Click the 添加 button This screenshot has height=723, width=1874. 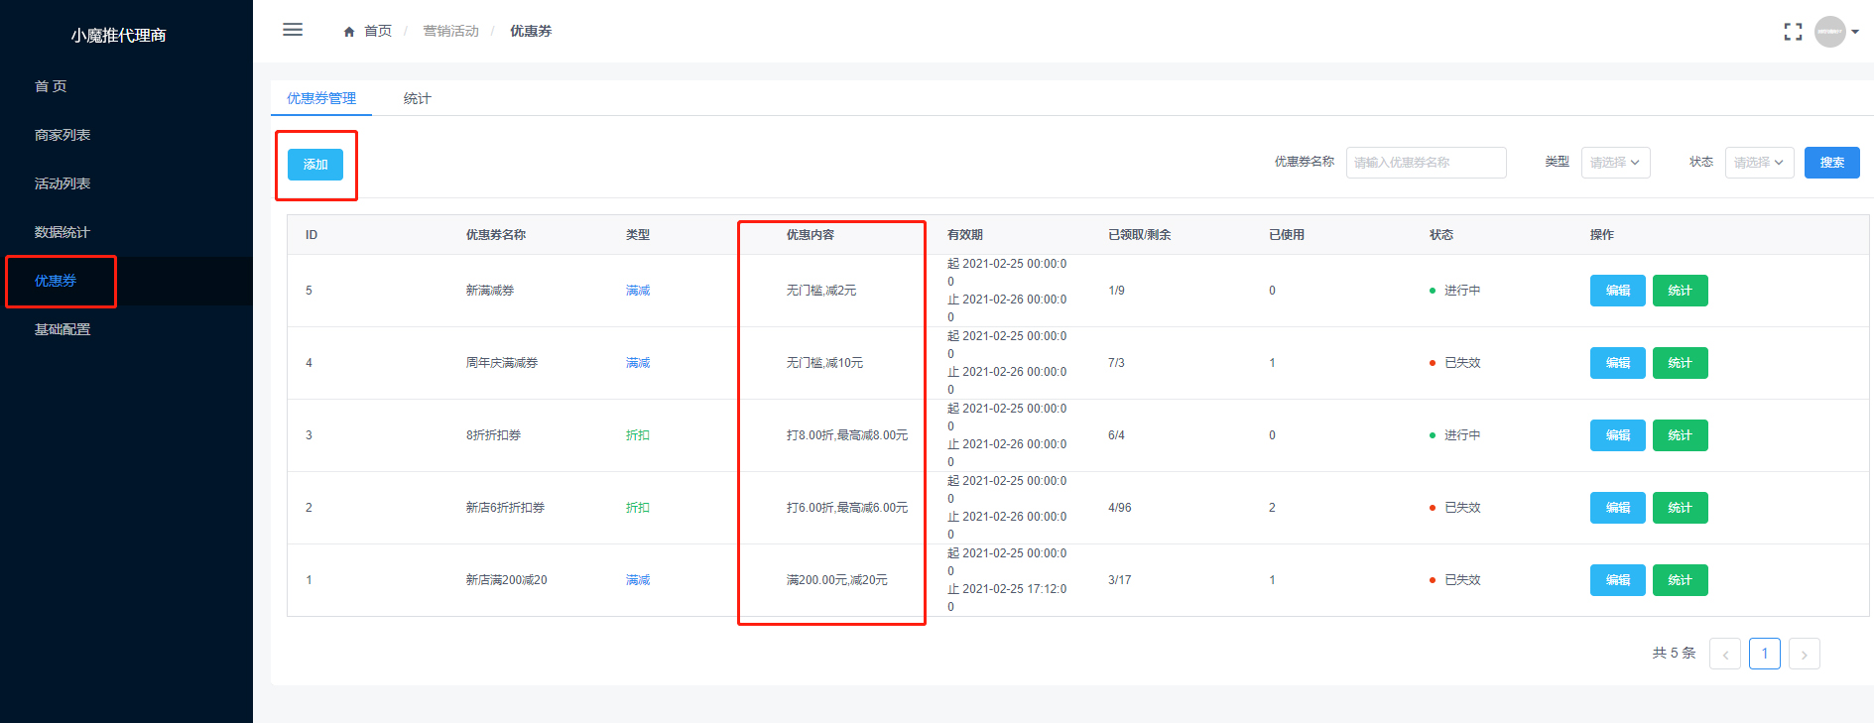coord(315,165)
